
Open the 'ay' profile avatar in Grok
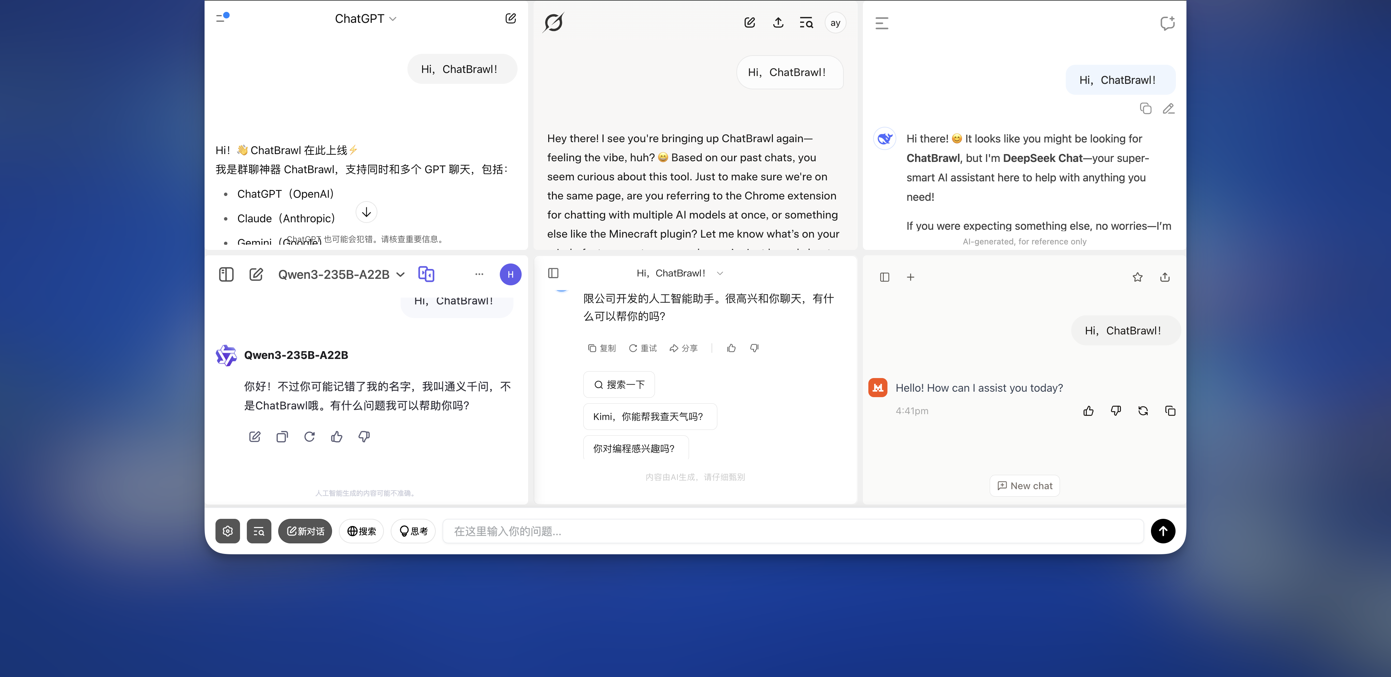(835, 23)
